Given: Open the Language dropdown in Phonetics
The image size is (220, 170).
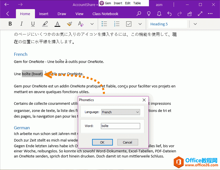Looking at the screenshot, I should click(x=121, y=112).
